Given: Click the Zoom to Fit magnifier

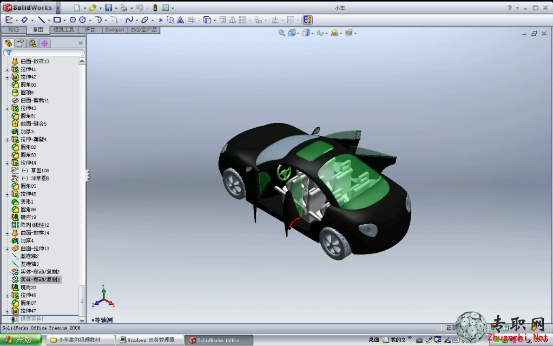Looking at the screenshot, I should pyautogui.click(x=282, y=33).
